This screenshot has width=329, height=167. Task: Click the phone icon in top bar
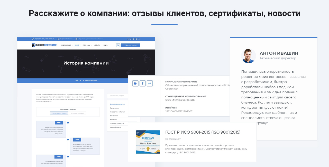(x=33, y=39)
